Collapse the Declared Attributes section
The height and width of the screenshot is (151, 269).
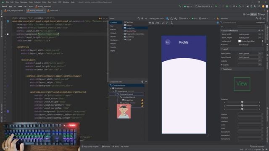pos(222,31)
